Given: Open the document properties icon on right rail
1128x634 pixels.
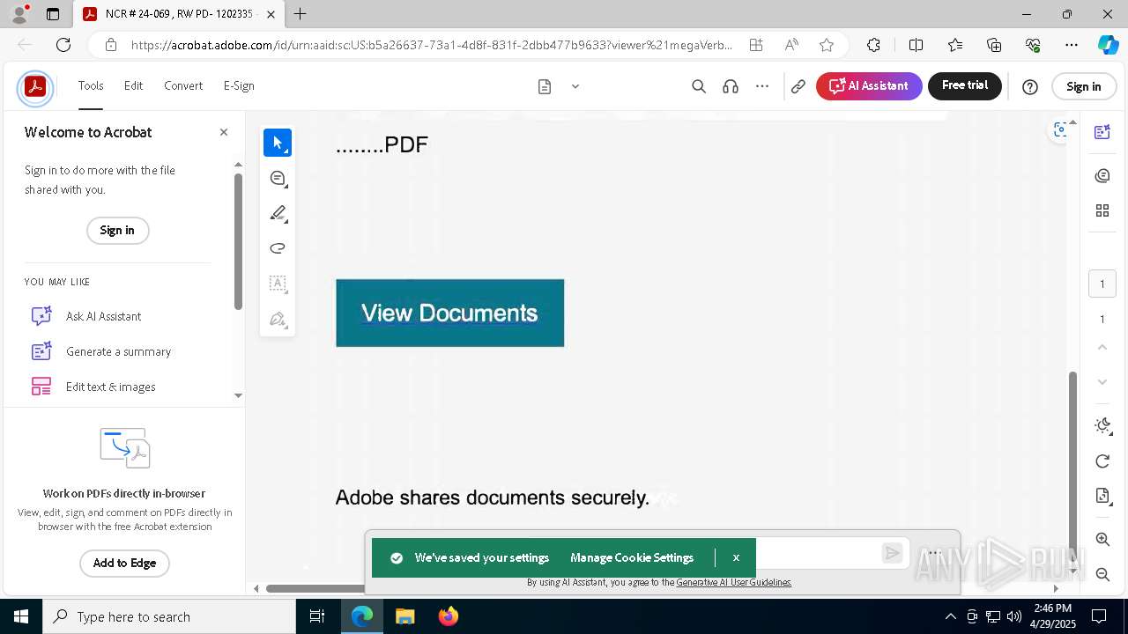Looking at the screenshot, I should click(1102, 496).
